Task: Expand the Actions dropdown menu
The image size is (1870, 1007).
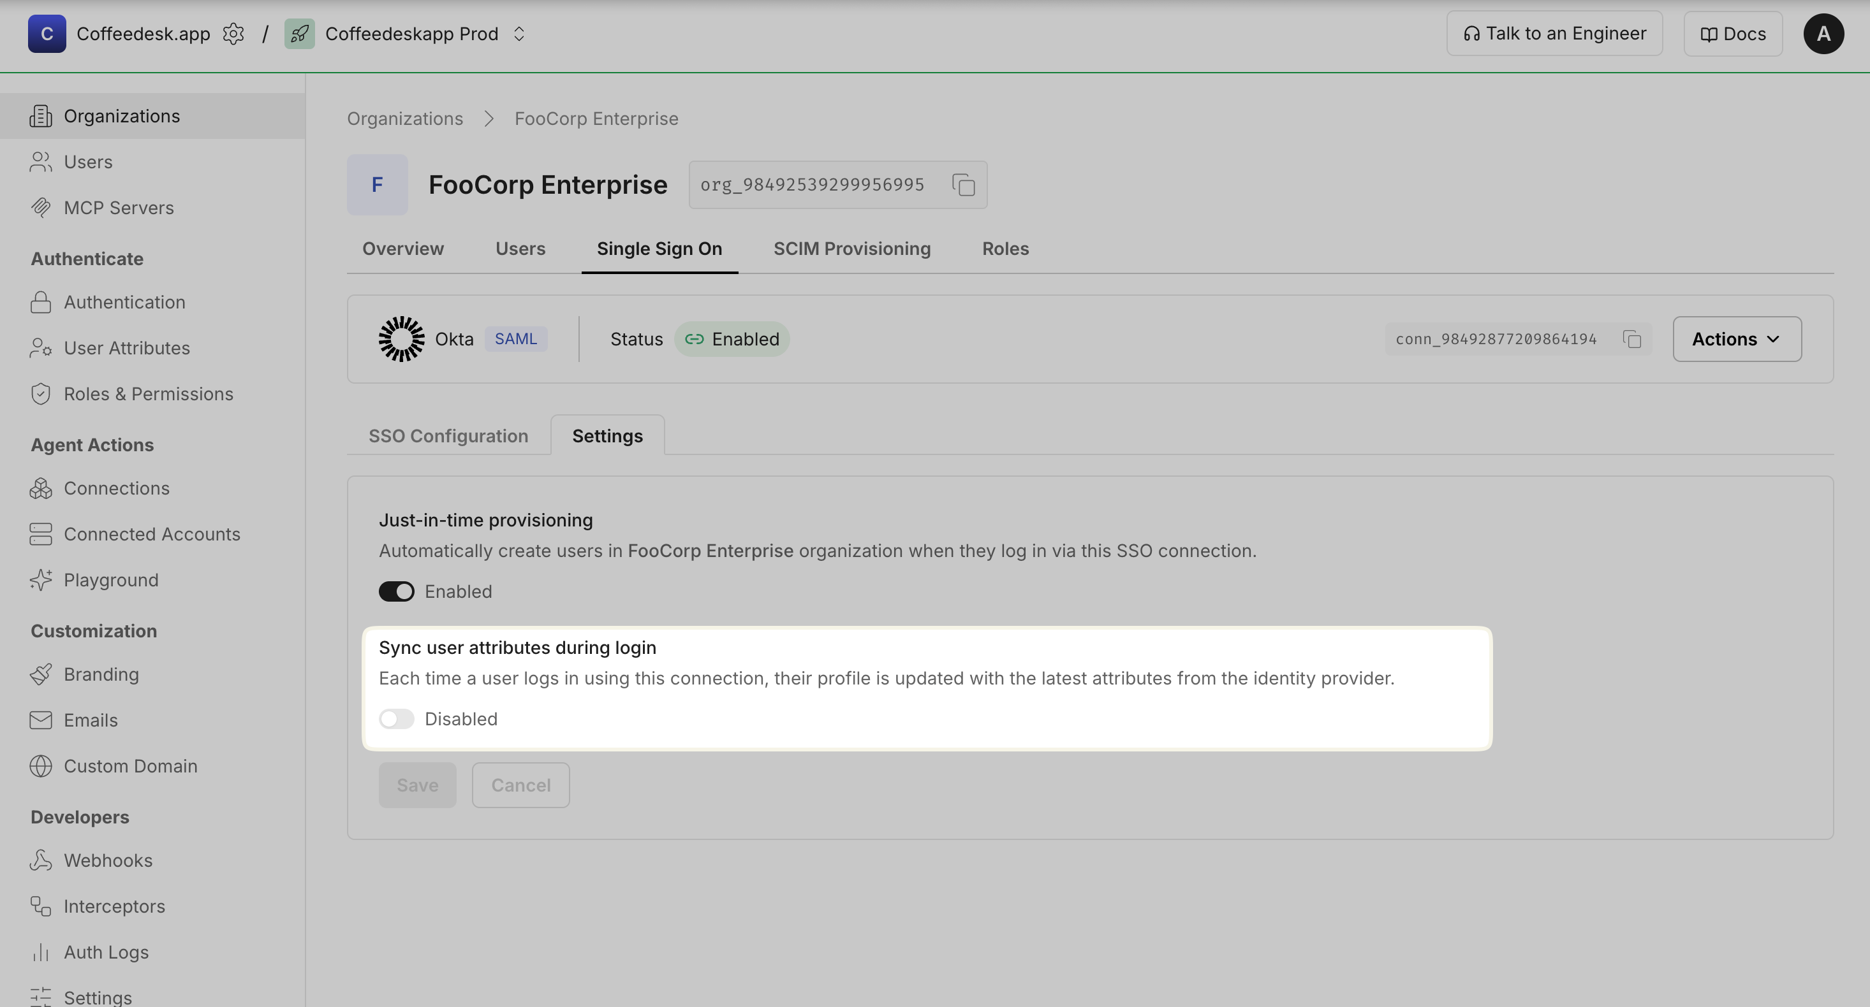Action: 1737,339
